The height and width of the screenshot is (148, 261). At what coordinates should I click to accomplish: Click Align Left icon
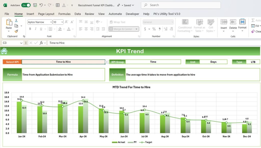point(81,29)
